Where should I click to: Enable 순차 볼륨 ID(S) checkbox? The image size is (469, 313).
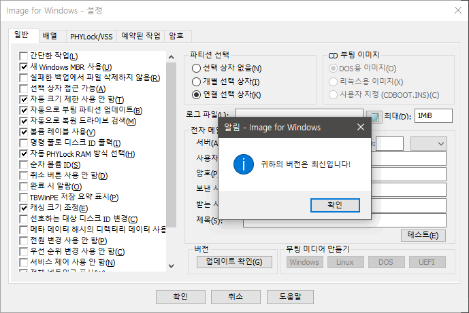(x=23, y=165)
